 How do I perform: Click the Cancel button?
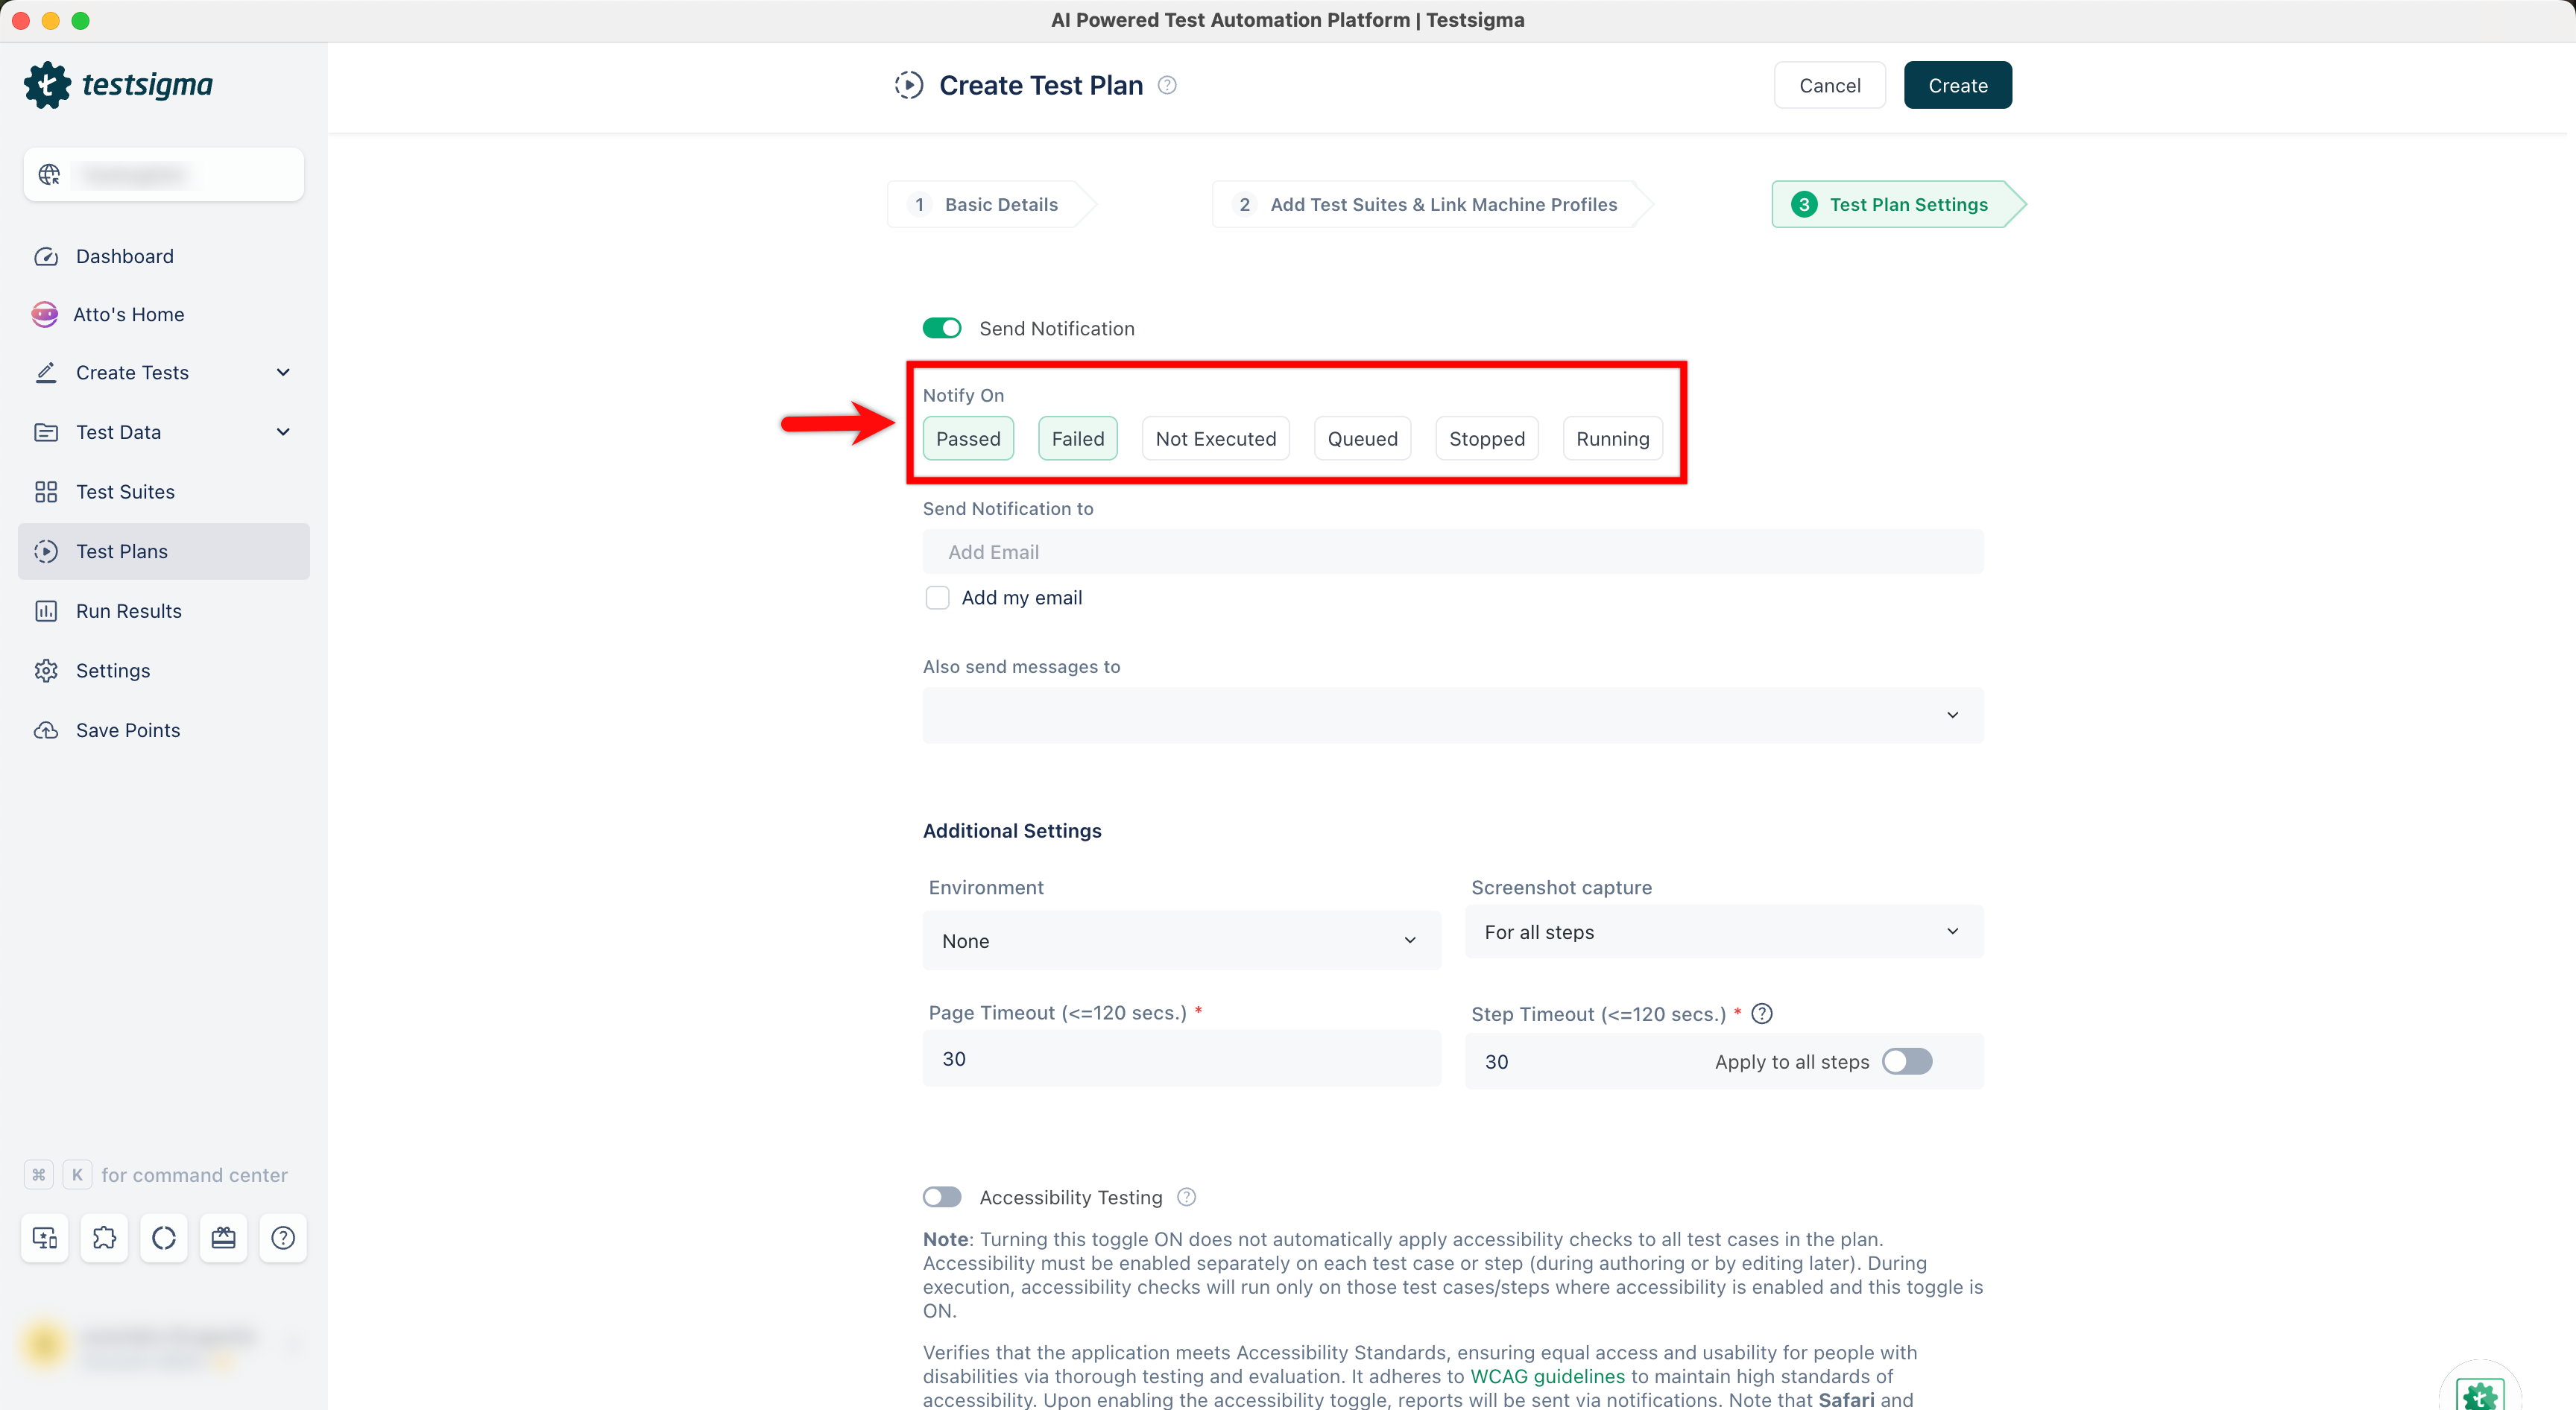click(x=1829, y=86)
